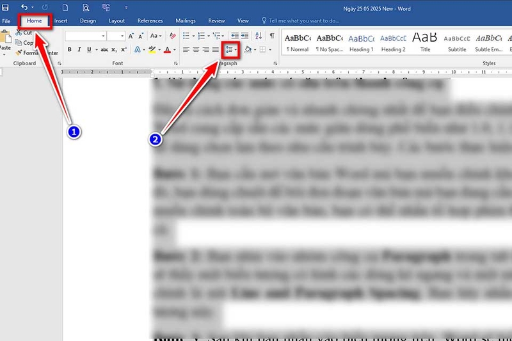The image size is (512, 341).
Task: Apply the Heading 2 style
Action: point(393,43)
